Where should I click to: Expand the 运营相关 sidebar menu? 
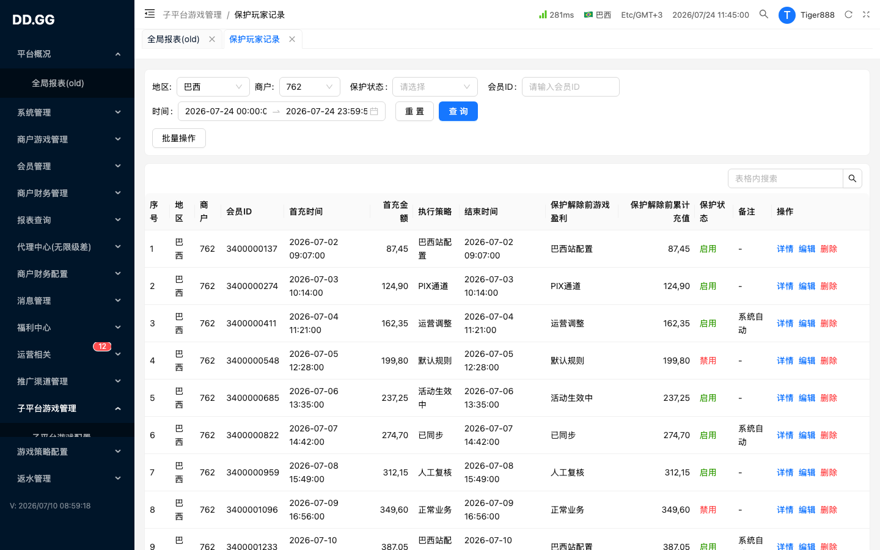pyautogui.click(x=67, y=354)
